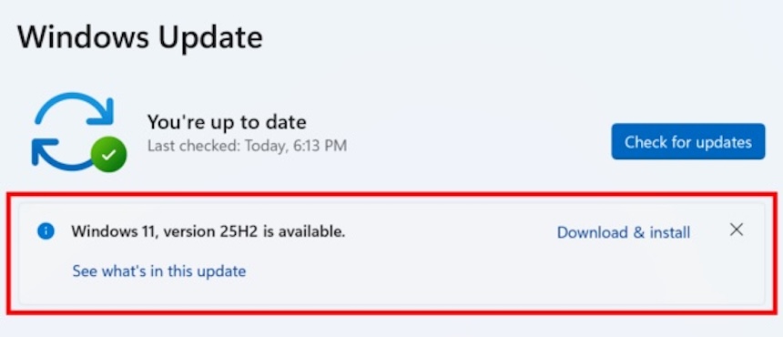The height and width of the screenshot is (337, 783).
Task: Click the Last checked timestamp line
Action: [247, 146]
